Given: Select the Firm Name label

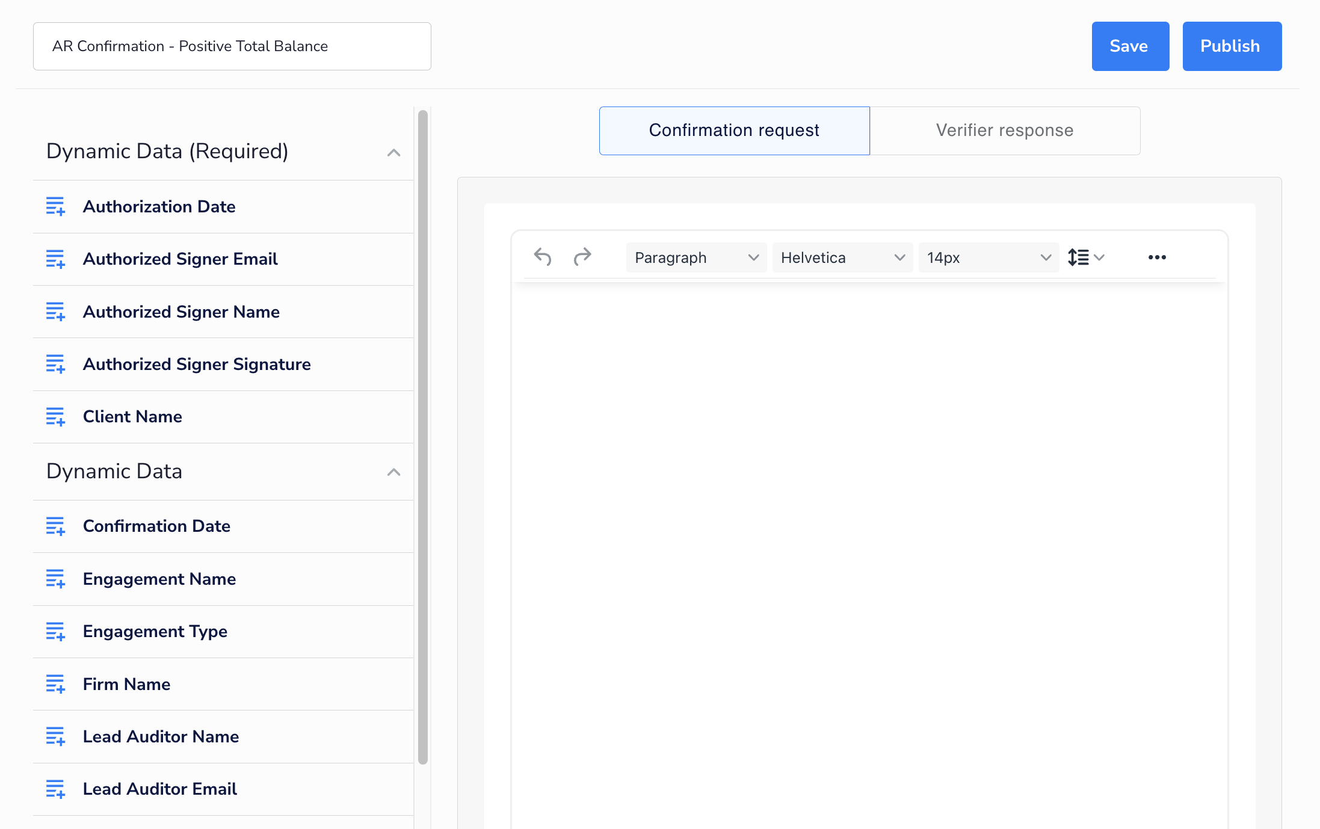Looking at the screenshot, I should [126, 684].
